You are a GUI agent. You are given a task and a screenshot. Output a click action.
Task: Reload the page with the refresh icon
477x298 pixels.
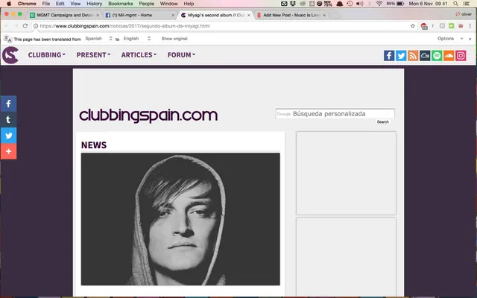tap(25, 26)
